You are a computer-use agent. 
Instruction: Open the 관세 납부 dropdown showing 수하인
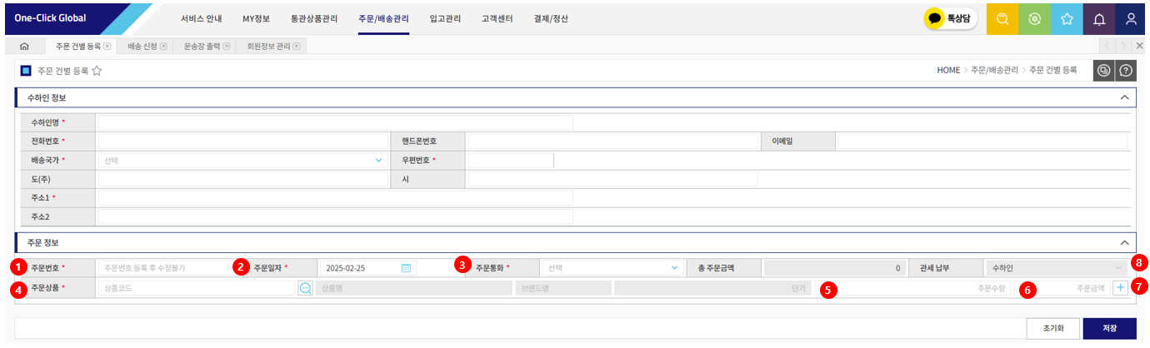tap(1056, 268)
